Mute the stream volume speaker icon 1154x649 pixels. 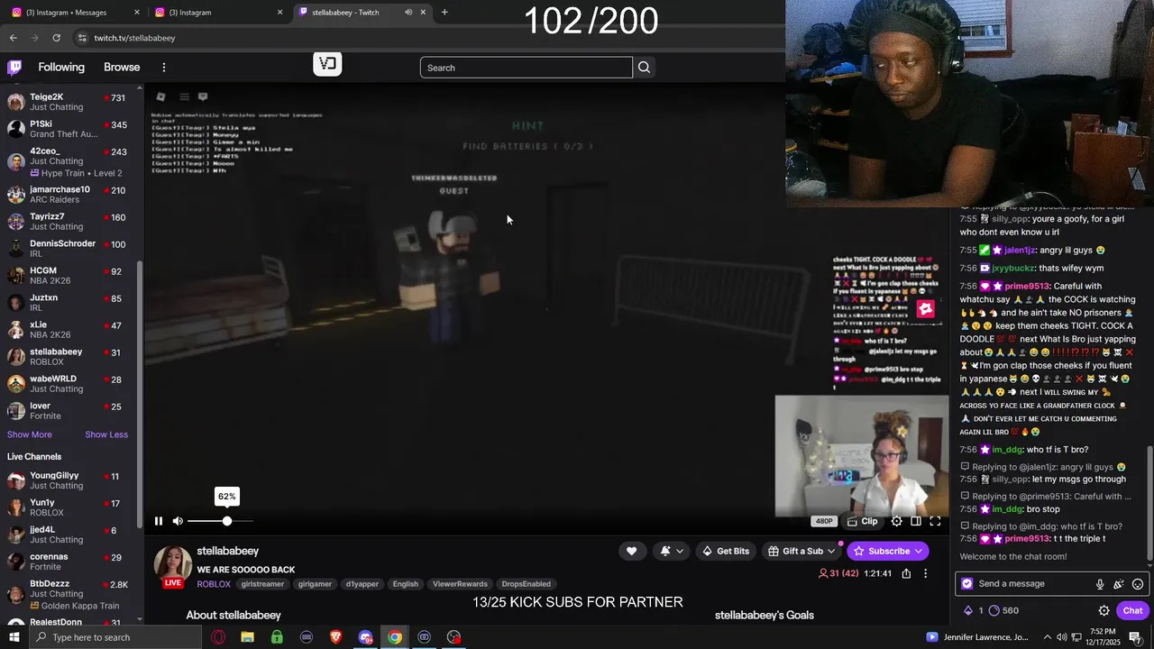point(178,521)
